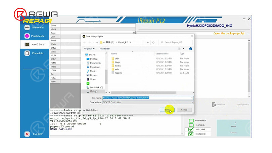This screenshot has width=272, height=153.
Task: Click the file list horizontal scrollbar
Action: 144,93
